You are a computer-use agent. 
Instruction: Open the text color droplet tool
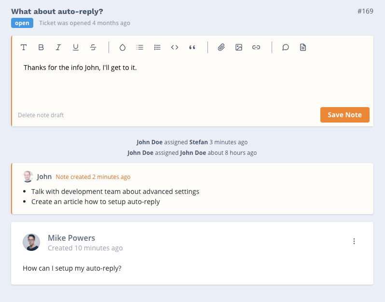point(122,47)
